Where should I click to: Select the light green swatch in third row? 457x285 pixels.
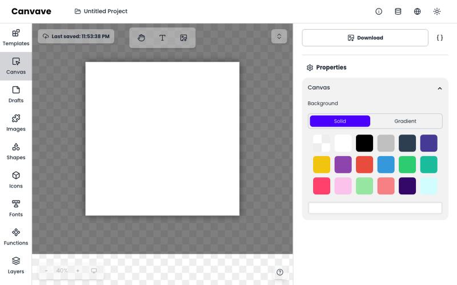click(x=364, y=186)
